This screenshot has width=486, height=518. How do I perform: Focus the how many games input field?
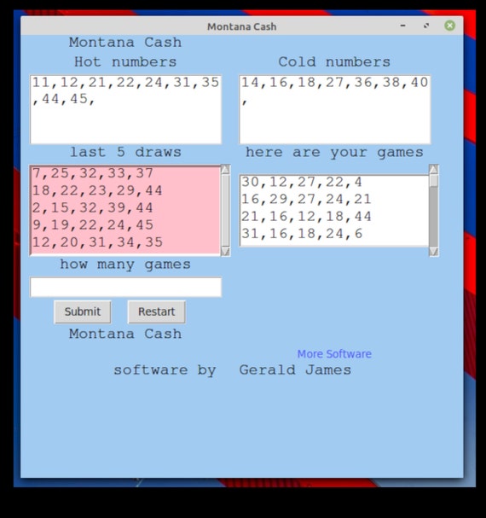click(126, 287)
